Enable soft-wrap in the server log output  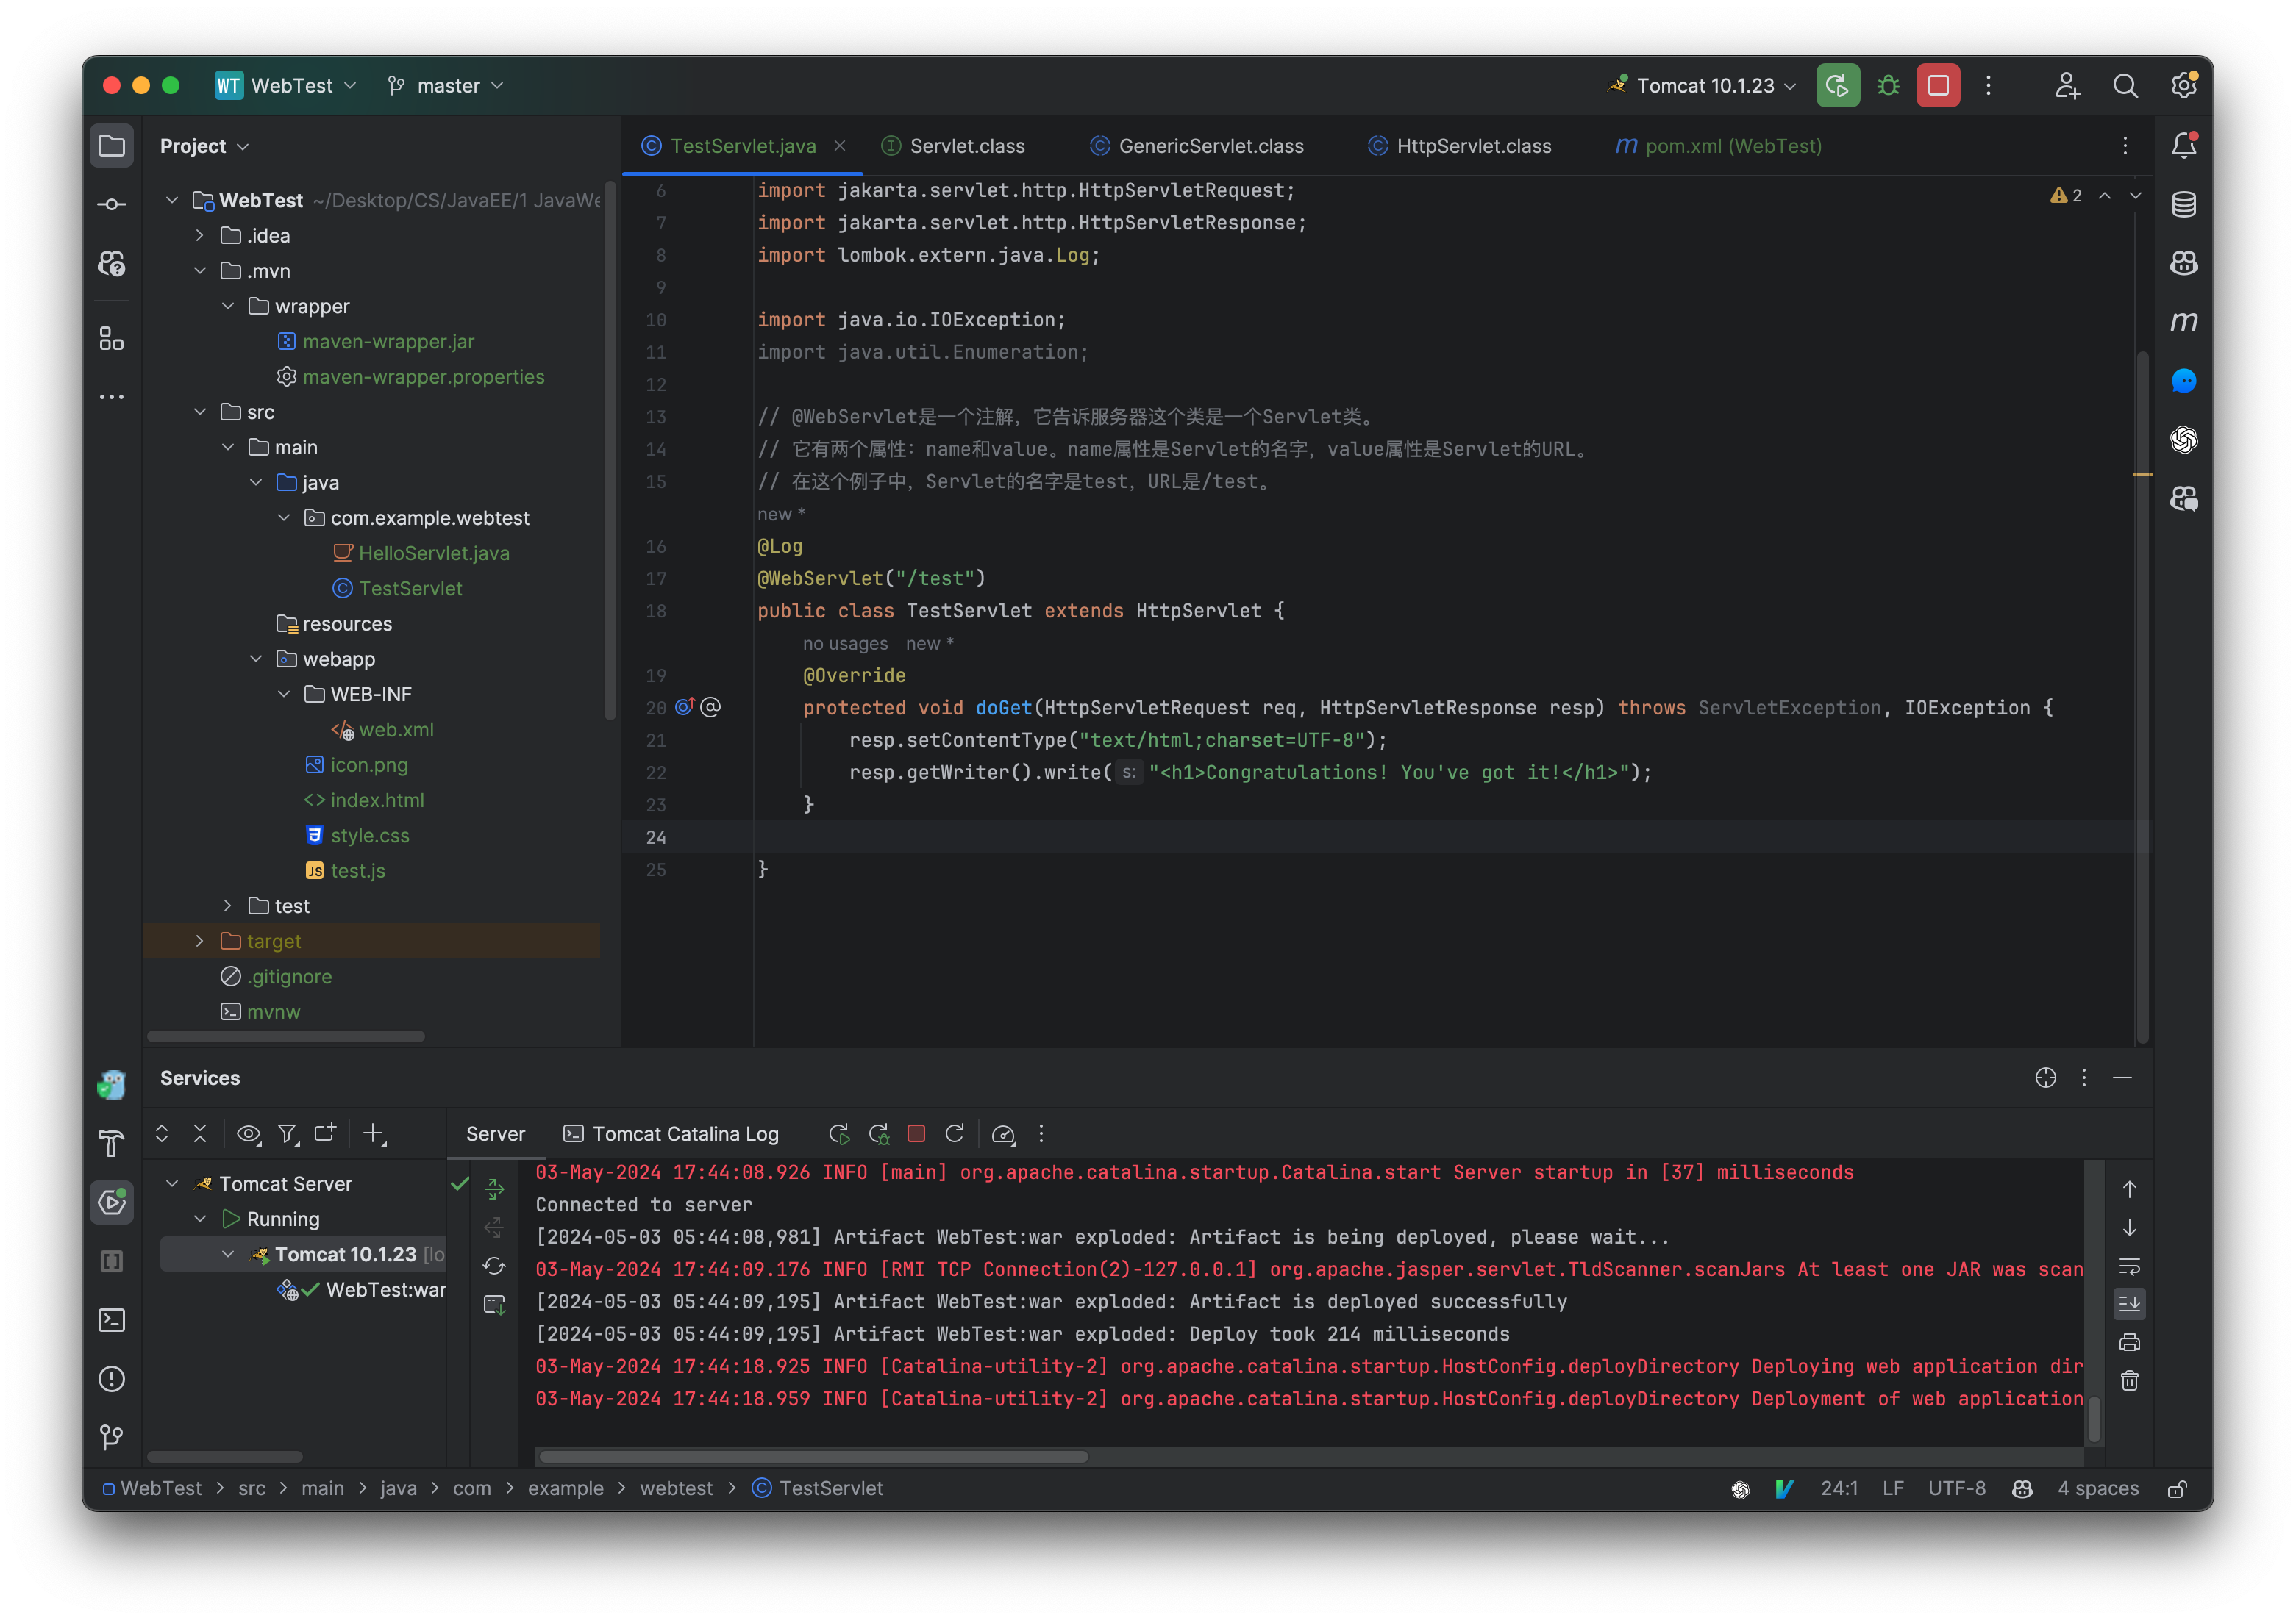pos(2130,1267)
